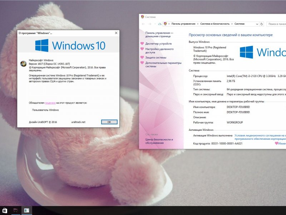Select the Система и безопасность breadcrumb

click(x=215, y=24)
